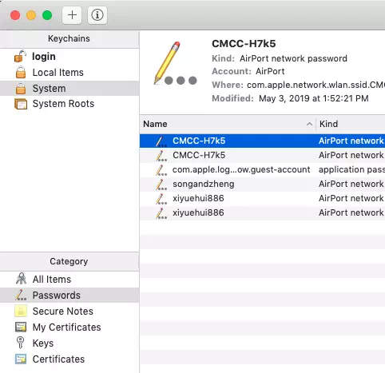This screenshot has width=385, height=373.
Task: Select the com.apple.log...ow.guest-account entry
Action: [262, 169]
